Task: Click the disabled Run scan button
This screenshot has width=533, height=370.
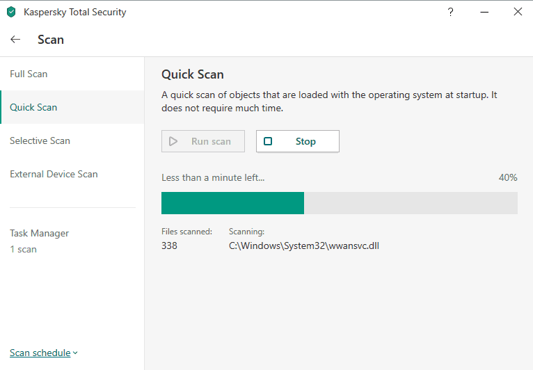Action: (x=203, y=141)
